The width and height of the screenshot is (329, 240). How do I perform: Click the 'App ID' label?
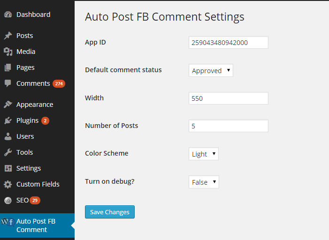(95, 42)
